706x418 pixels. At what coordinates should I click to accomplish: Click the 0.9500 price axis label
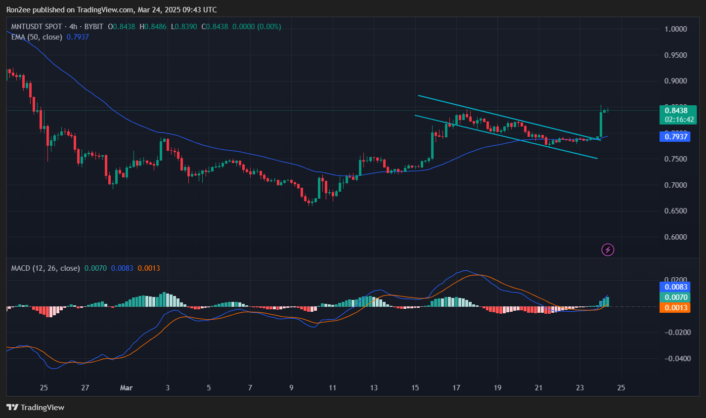[x=676, y=55]
